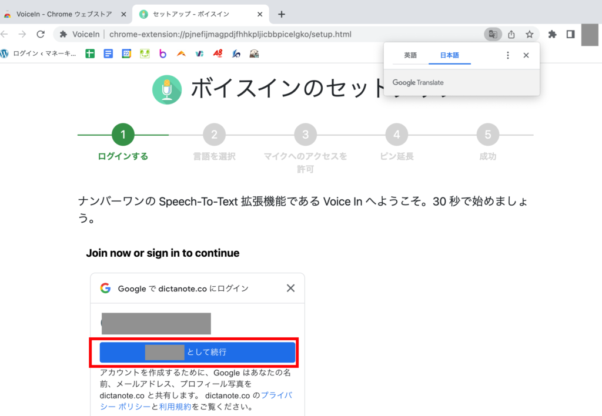Open the Extensions puzzle menu in toolbar
Image resolution: width=602 pixels, height=416 pixels.
click(x=552, y=34)
